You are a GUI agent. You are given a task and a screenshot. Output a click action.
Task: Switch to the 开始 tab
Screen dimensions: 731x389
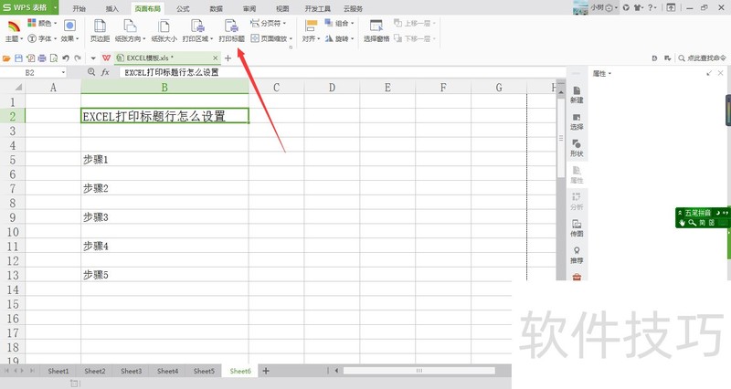79,8
